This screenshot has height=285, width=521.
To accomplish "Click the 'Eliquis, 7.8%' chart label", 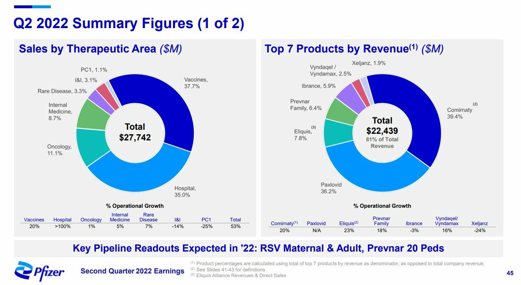I will (x=303, y=135).
